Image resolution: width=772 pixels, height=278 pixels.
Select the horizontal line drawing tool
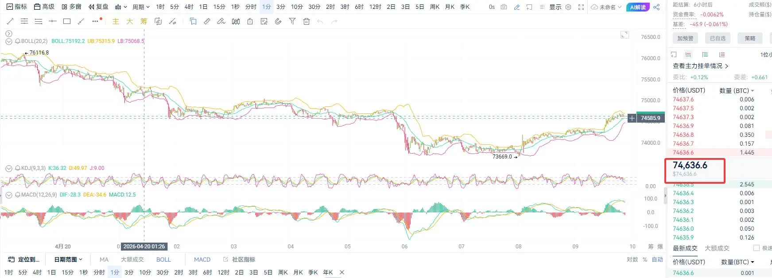[x=53, y=21]
